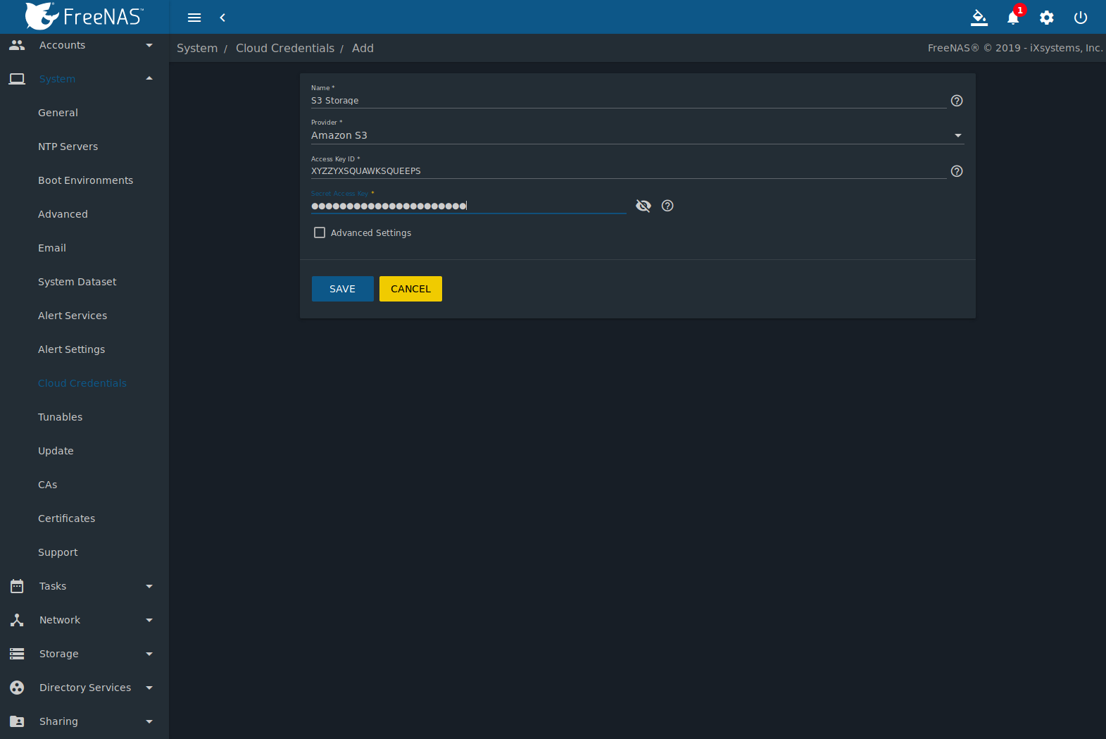Show help for Secret Access Key field
This screenshot has height=739, width=1106.
[x=667, y=206]
